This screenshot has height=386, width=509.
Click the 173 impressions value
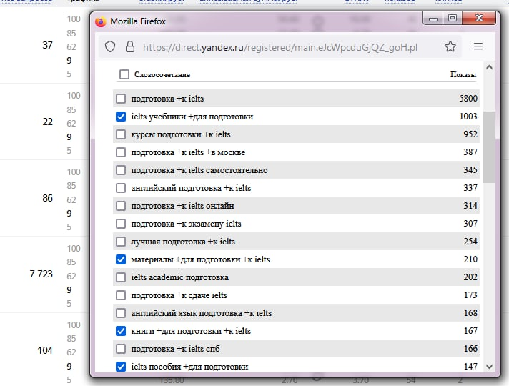(x=470, y=295)
